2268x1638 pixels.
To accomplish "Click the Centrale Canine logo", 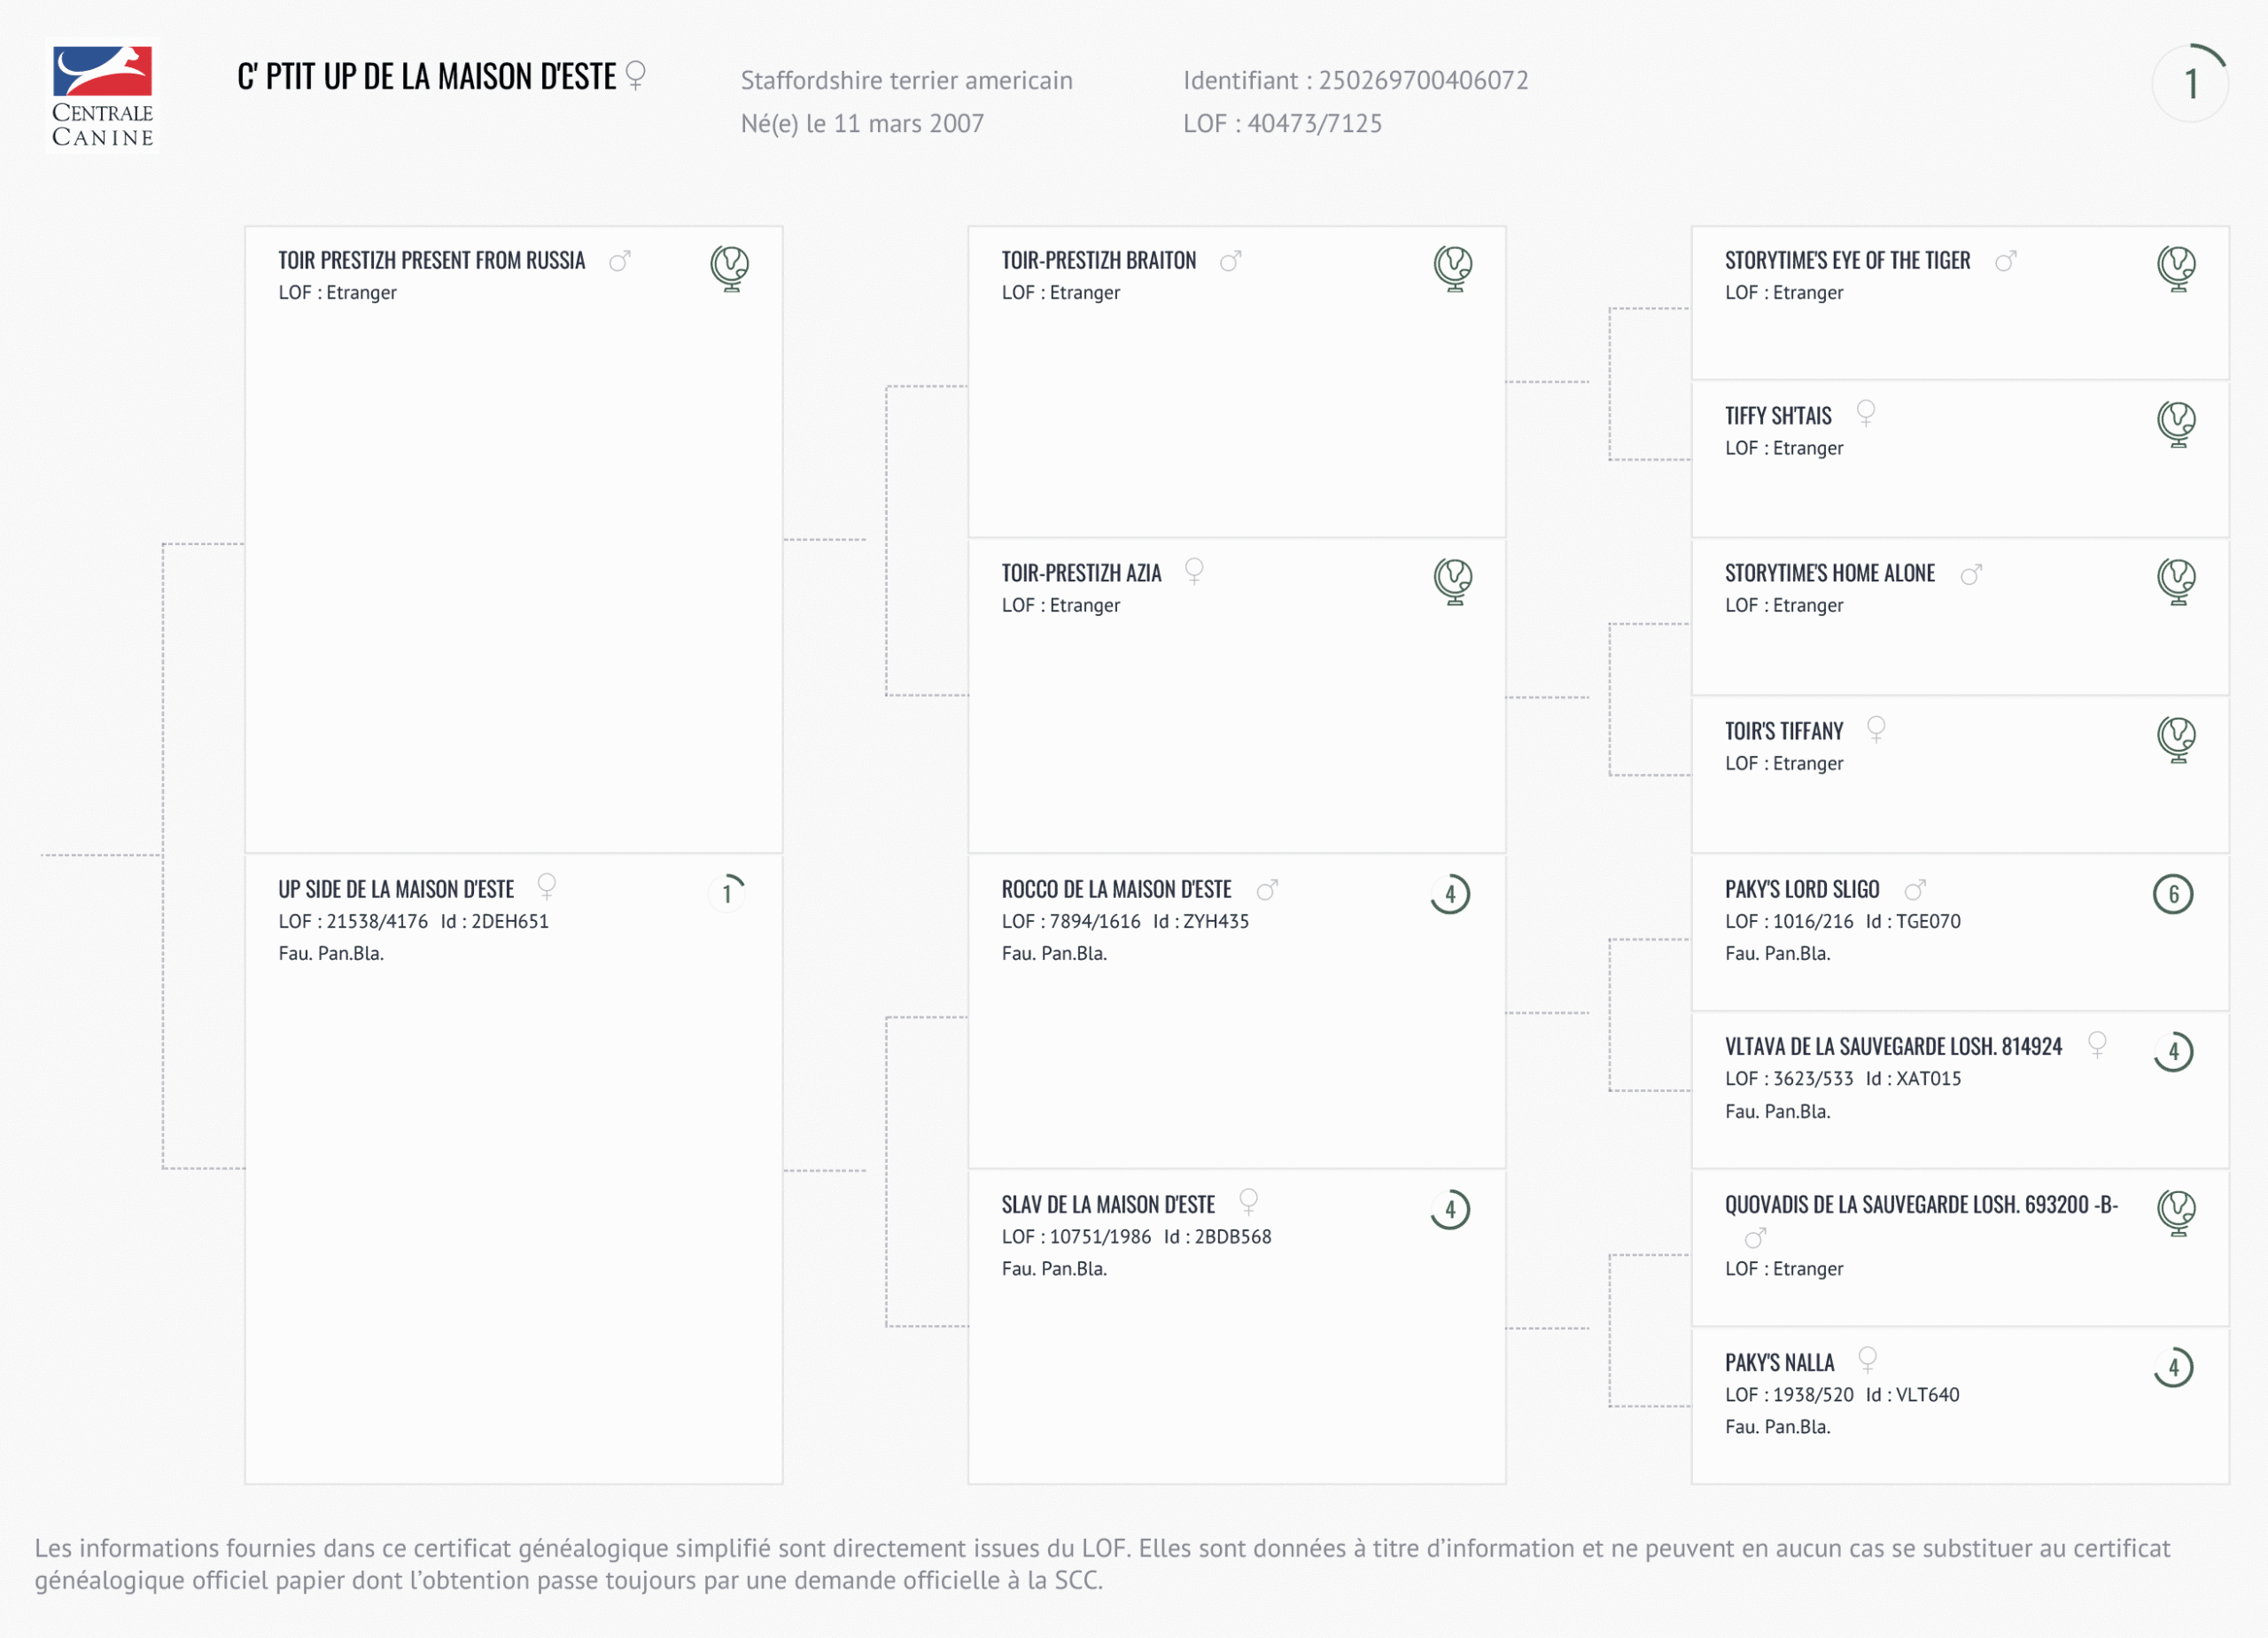I will 102,96.
